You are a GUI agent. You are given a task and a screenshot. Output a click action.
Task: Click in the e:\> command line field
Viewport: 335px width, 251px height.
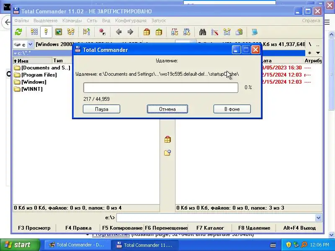click(x=216, y=218)
